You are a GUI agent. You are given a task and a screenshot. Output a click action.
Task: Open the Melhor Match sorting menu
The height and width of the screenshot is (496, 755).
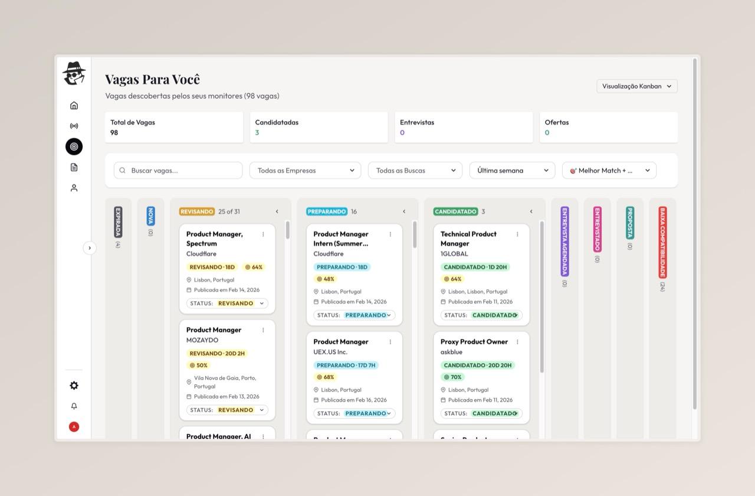point(609,170)
